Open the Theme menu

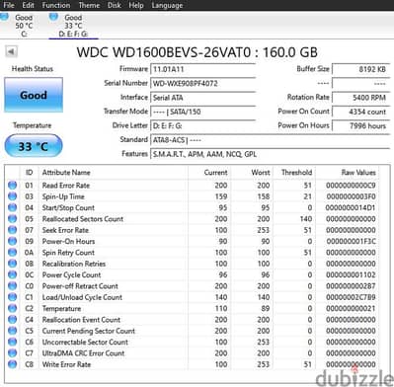tap(89, 5)
